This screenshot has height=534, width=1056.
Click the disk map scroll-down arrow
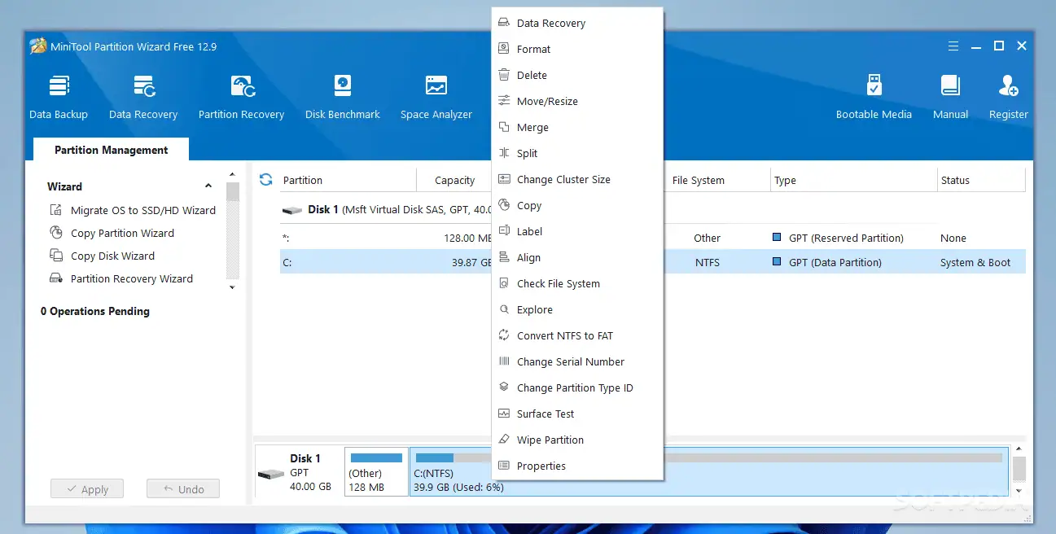coord(1019,491)
